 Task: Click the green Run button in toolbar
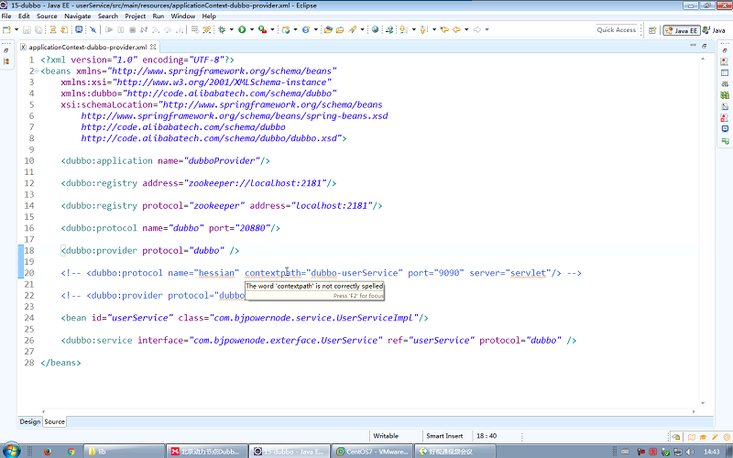(x=243, y=29)
